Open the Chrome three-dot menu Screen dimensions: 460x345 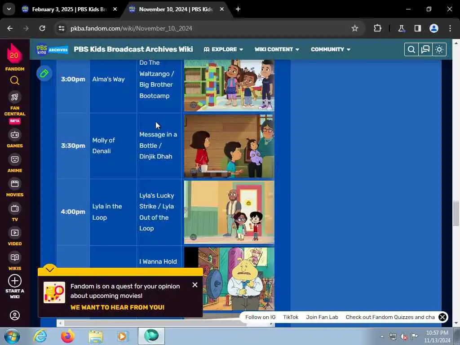click(x=450, y=28)
